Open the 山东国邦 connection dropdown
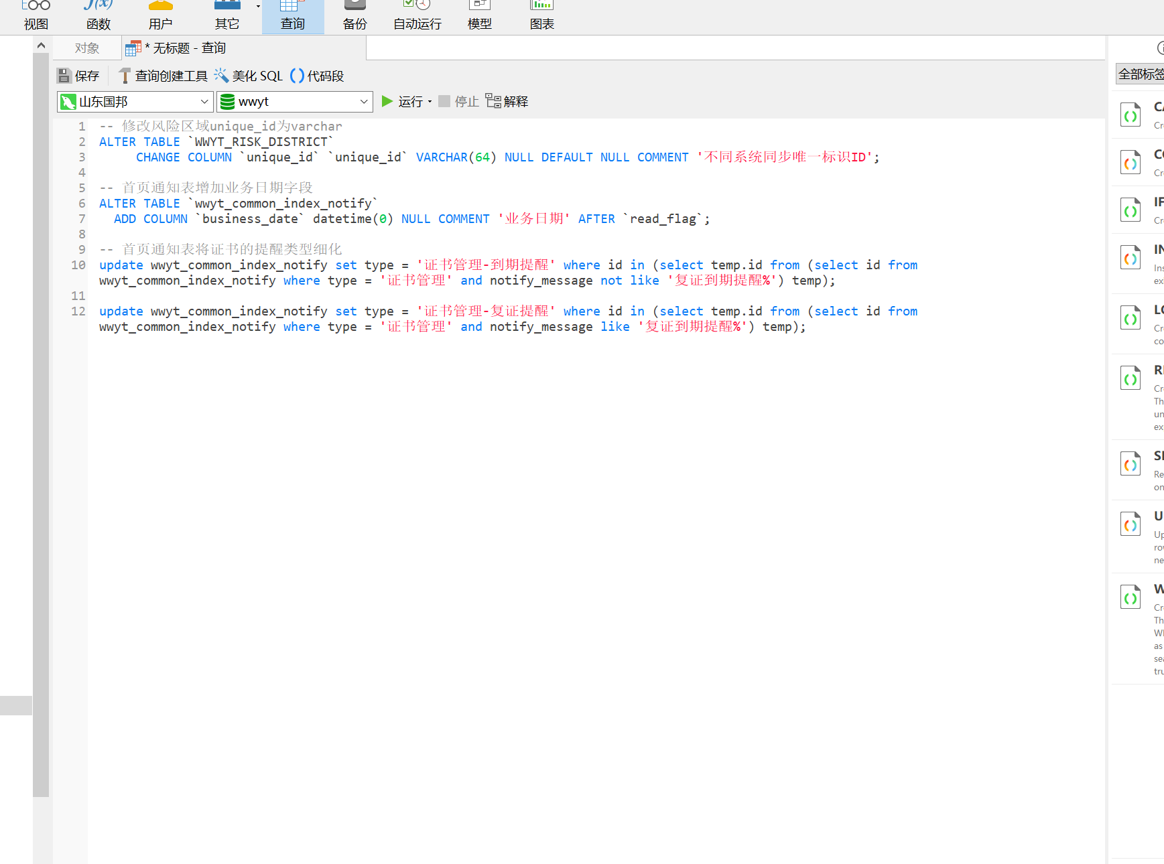This screenshot has height=864, width=1164. (135, 102)
